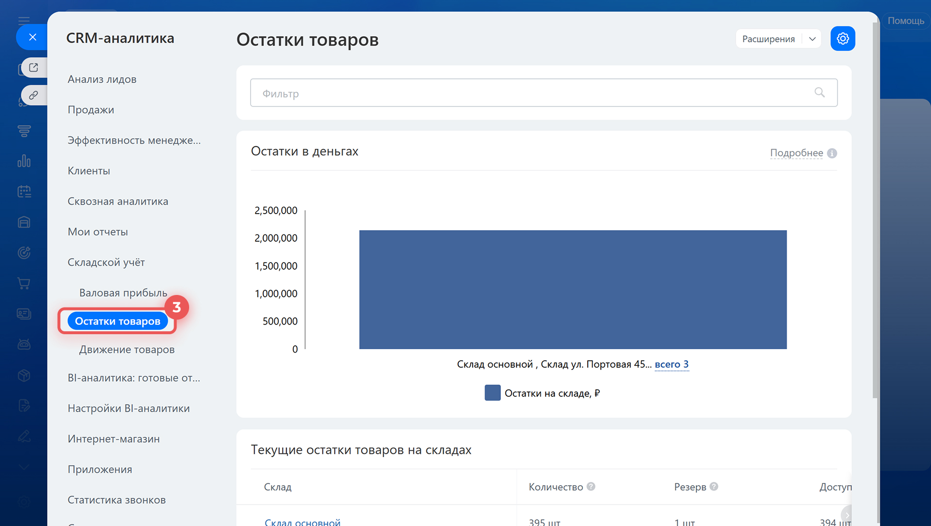Select Движение товаров submenu item

tap(127, 350)
